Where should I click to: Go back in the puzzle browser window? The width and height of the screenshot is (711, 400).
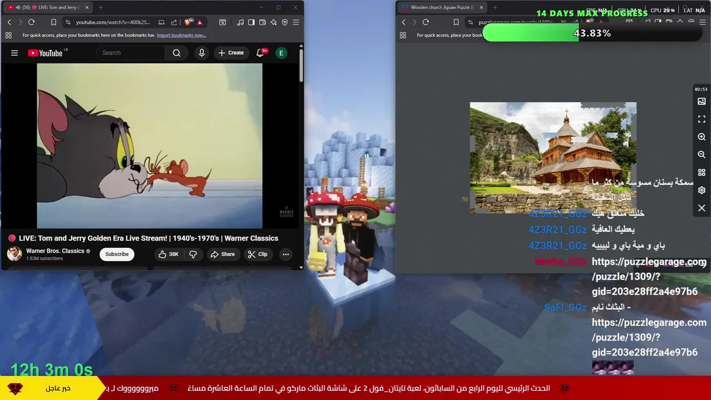(x=403, y=22)
